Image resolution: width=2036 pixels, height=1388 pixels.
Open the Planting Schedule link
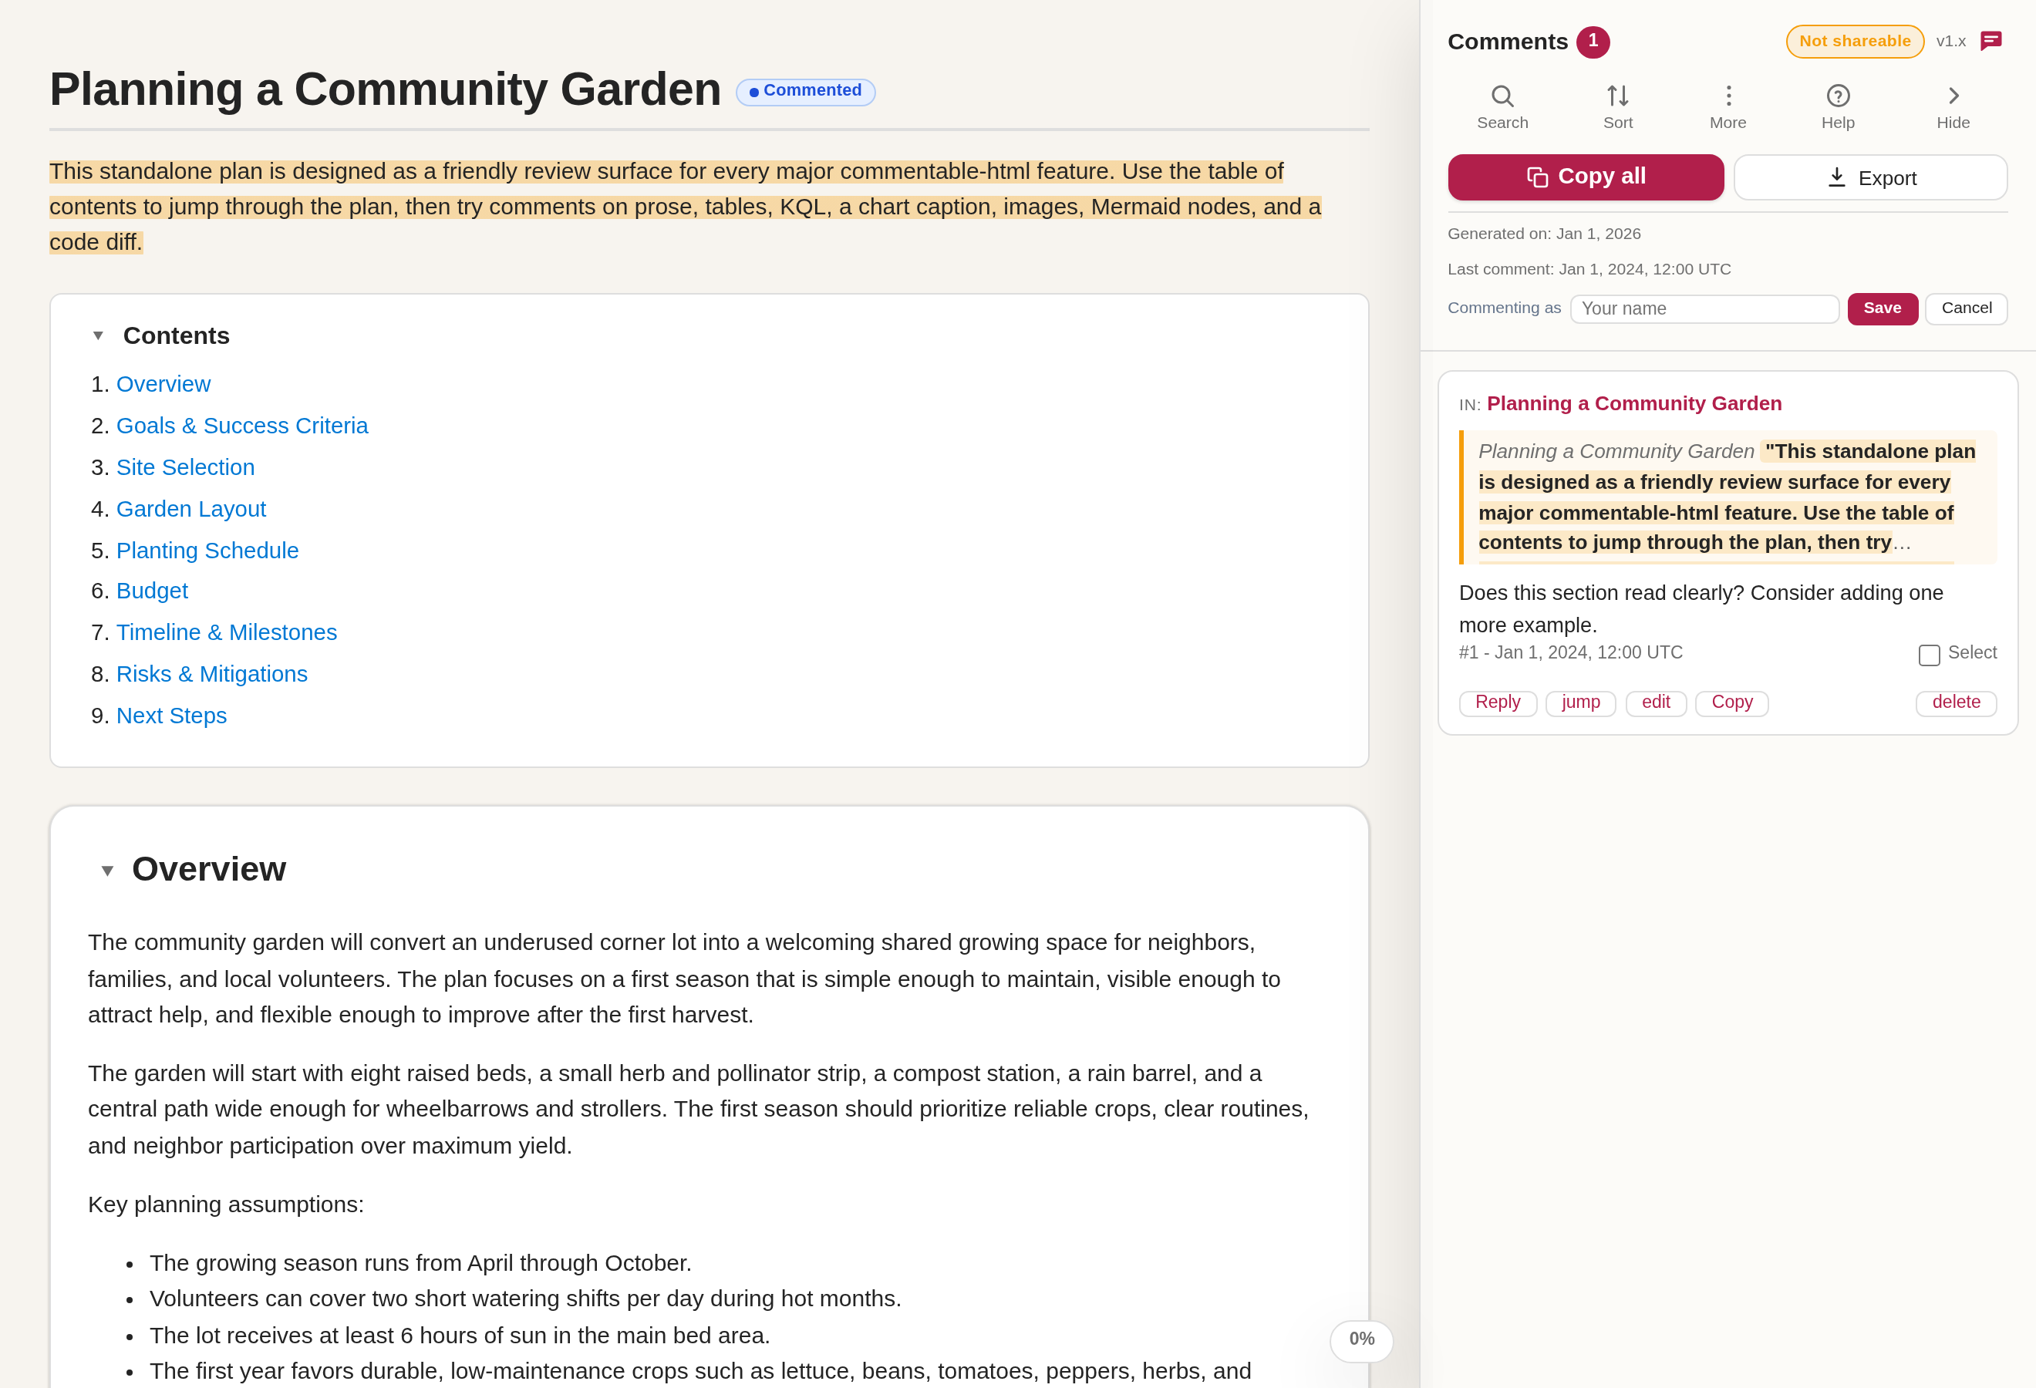click(x=207, y=551)
